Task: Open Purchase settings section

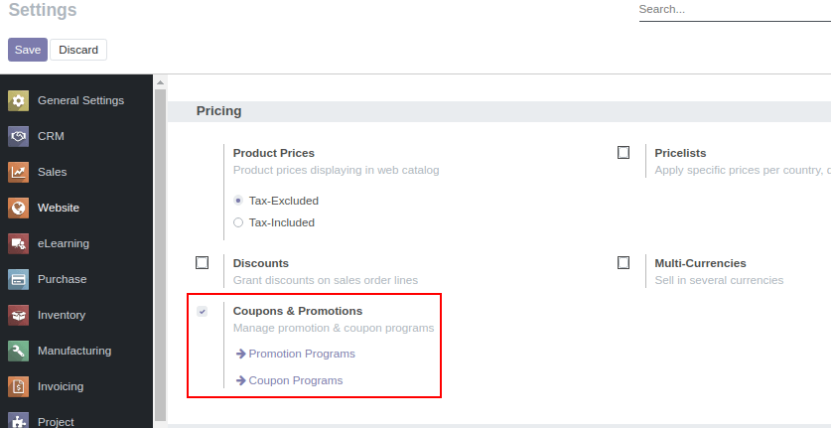Action: [x=76, y=279]
